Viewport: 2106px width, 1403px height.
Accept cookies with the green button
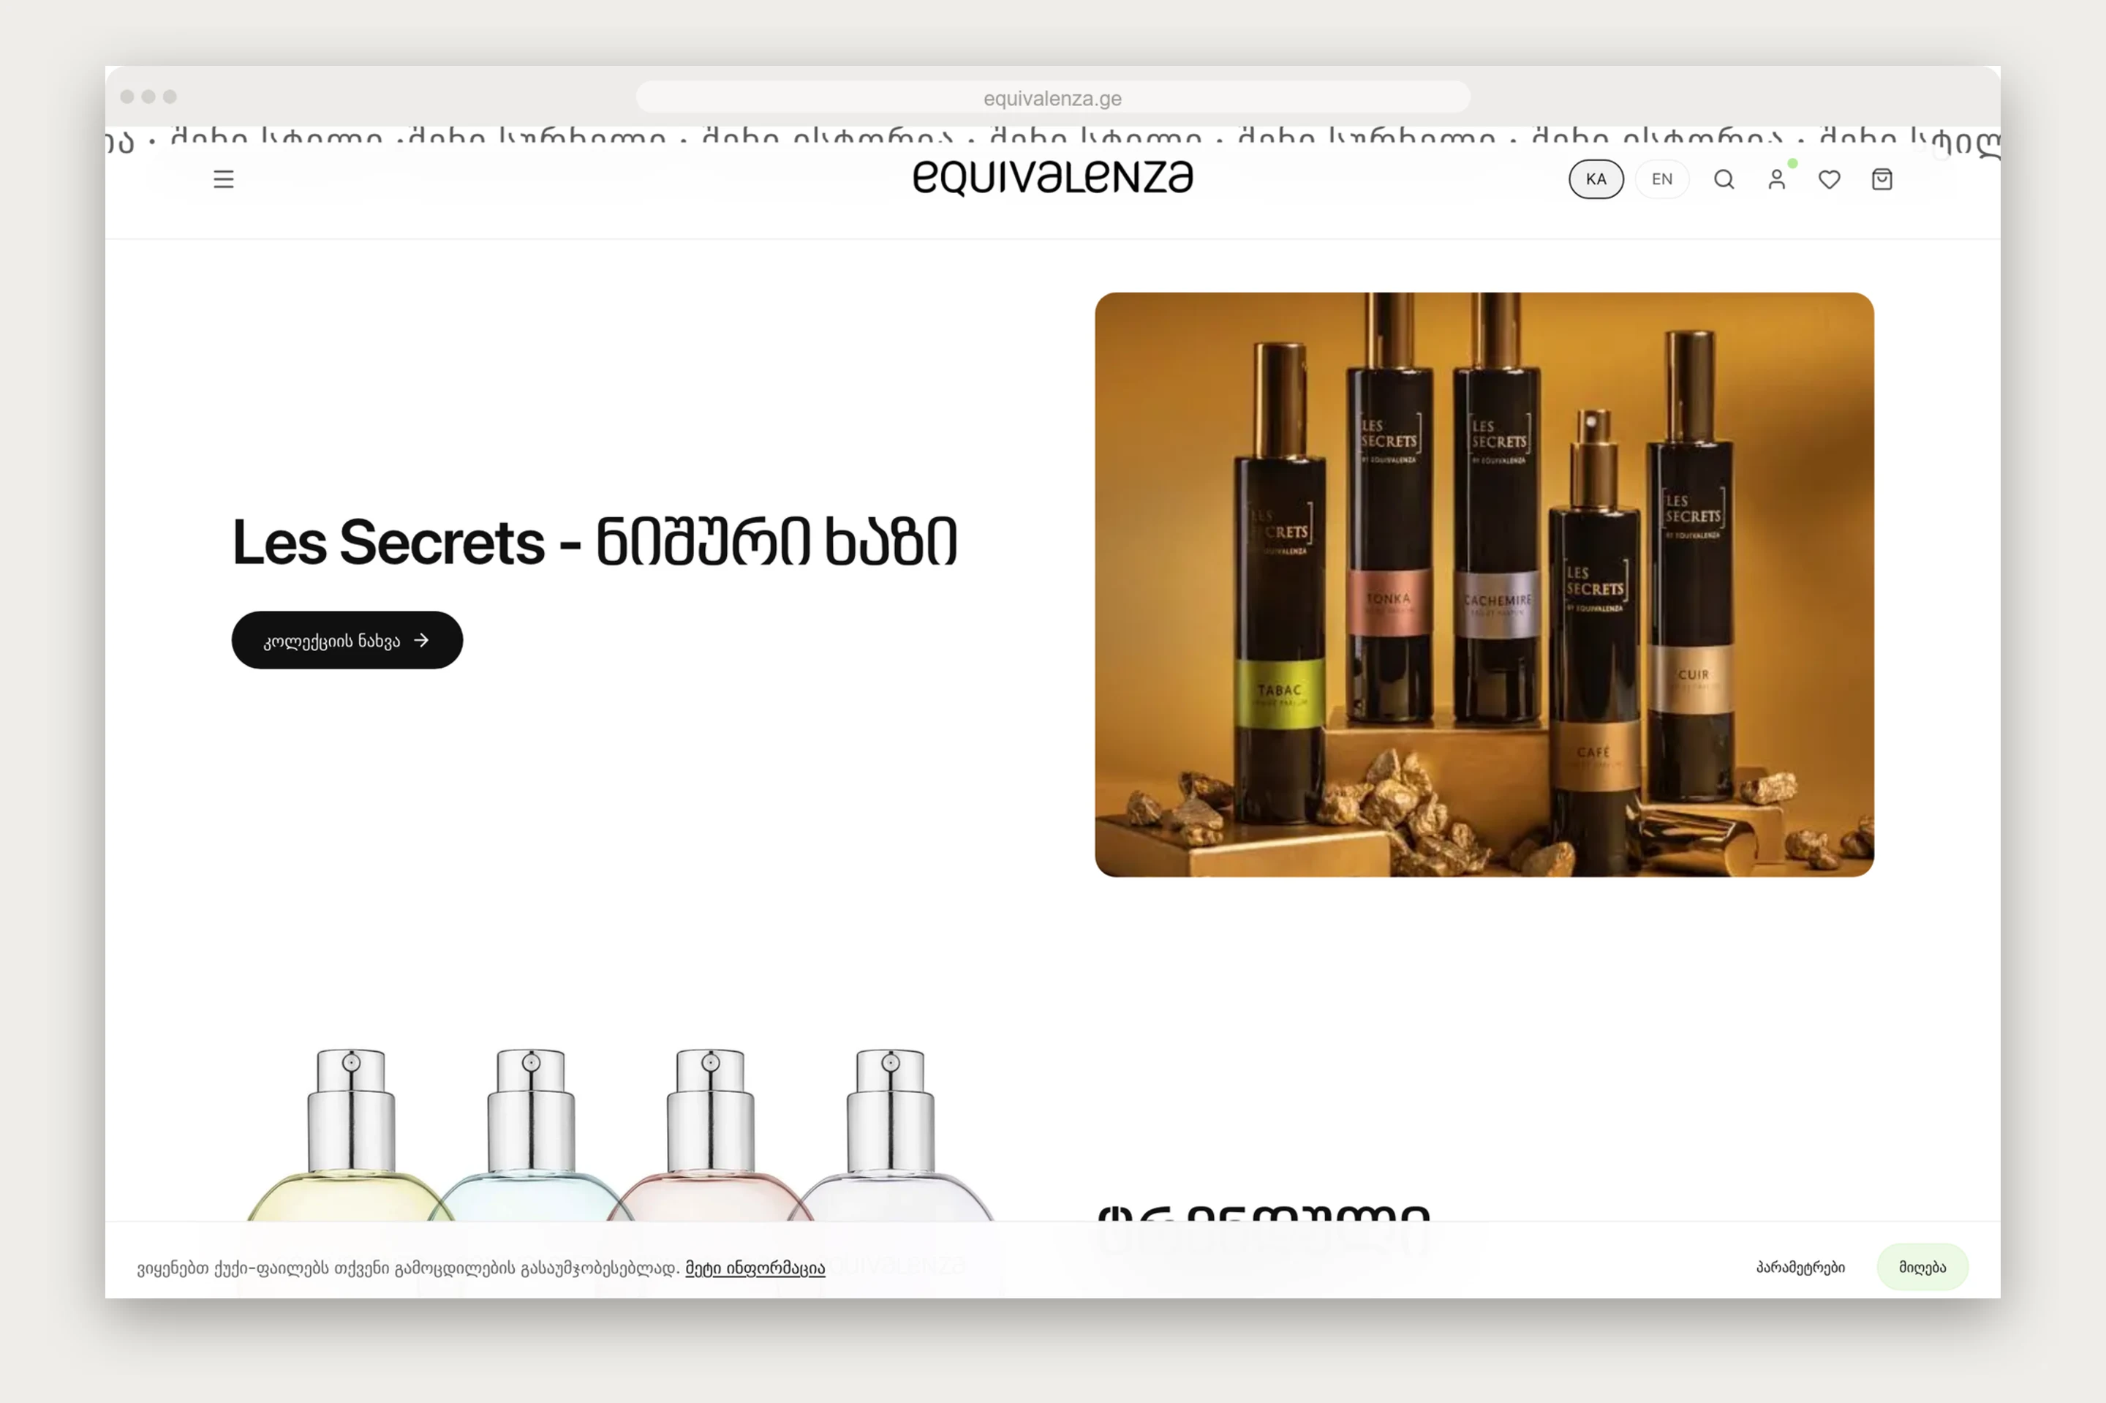click(1922, 1267)
